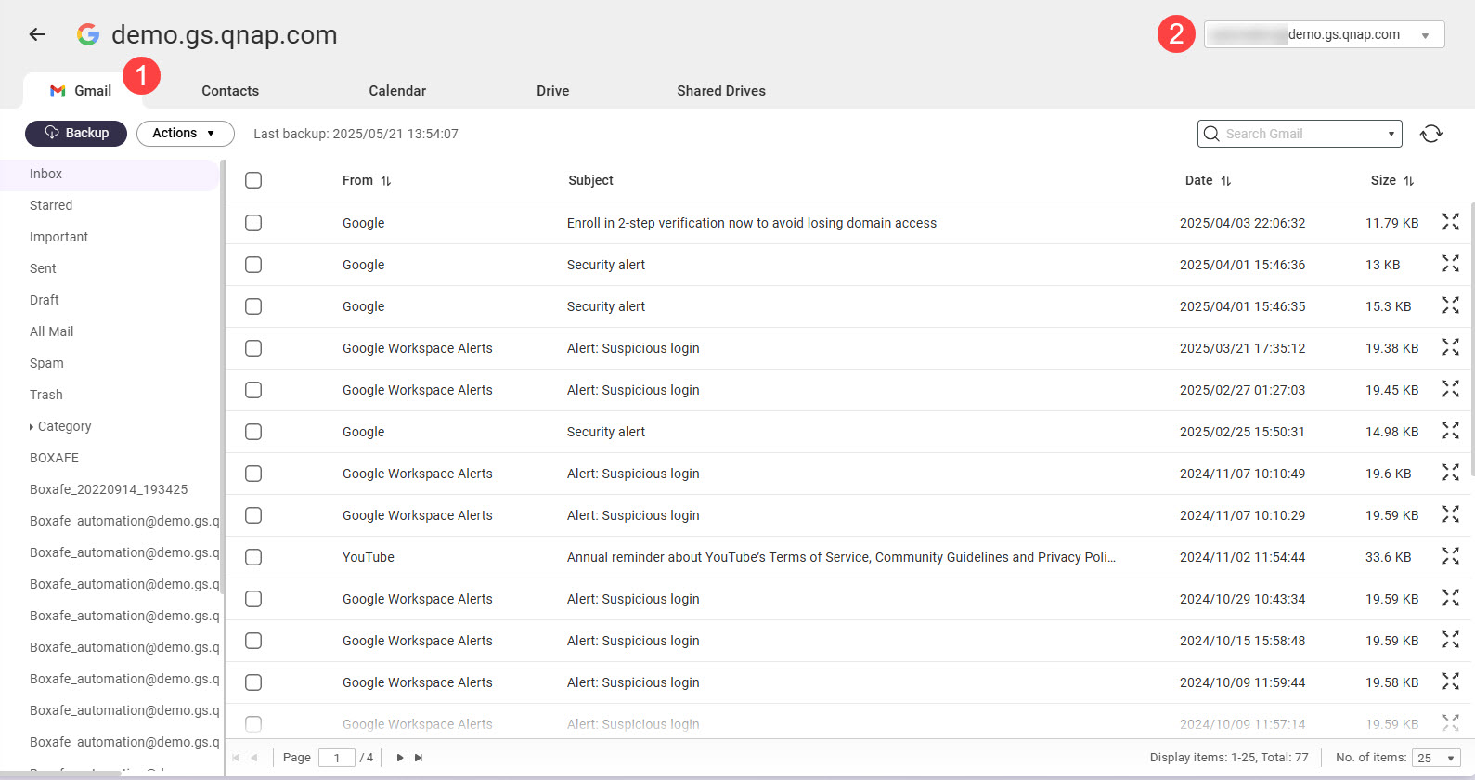Image resolution: width=1475 pixels, height=780 pixels.
Task: Expand the YouTube email row preview icon
Action: click(1450, 556)
